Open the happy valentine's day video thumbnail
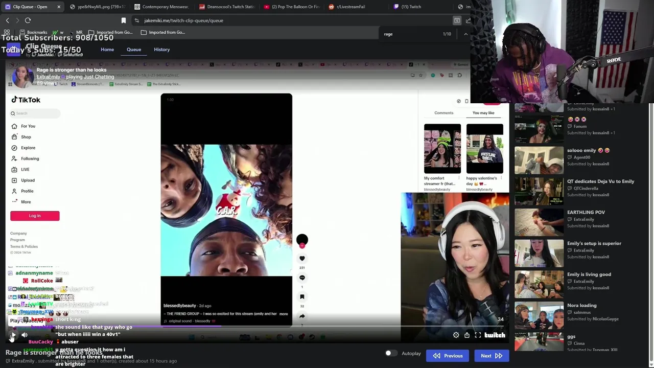Screen dimensions: 654x368 (485, 149)
